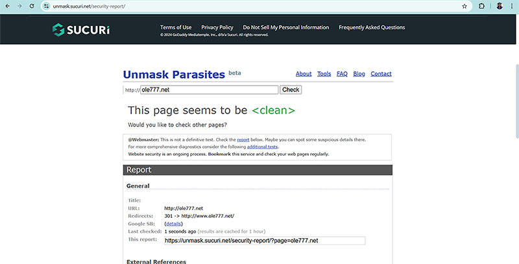This screenshot has width=519, height=264.
Task: Click the 'This report:' label
Action: point(142,239)
